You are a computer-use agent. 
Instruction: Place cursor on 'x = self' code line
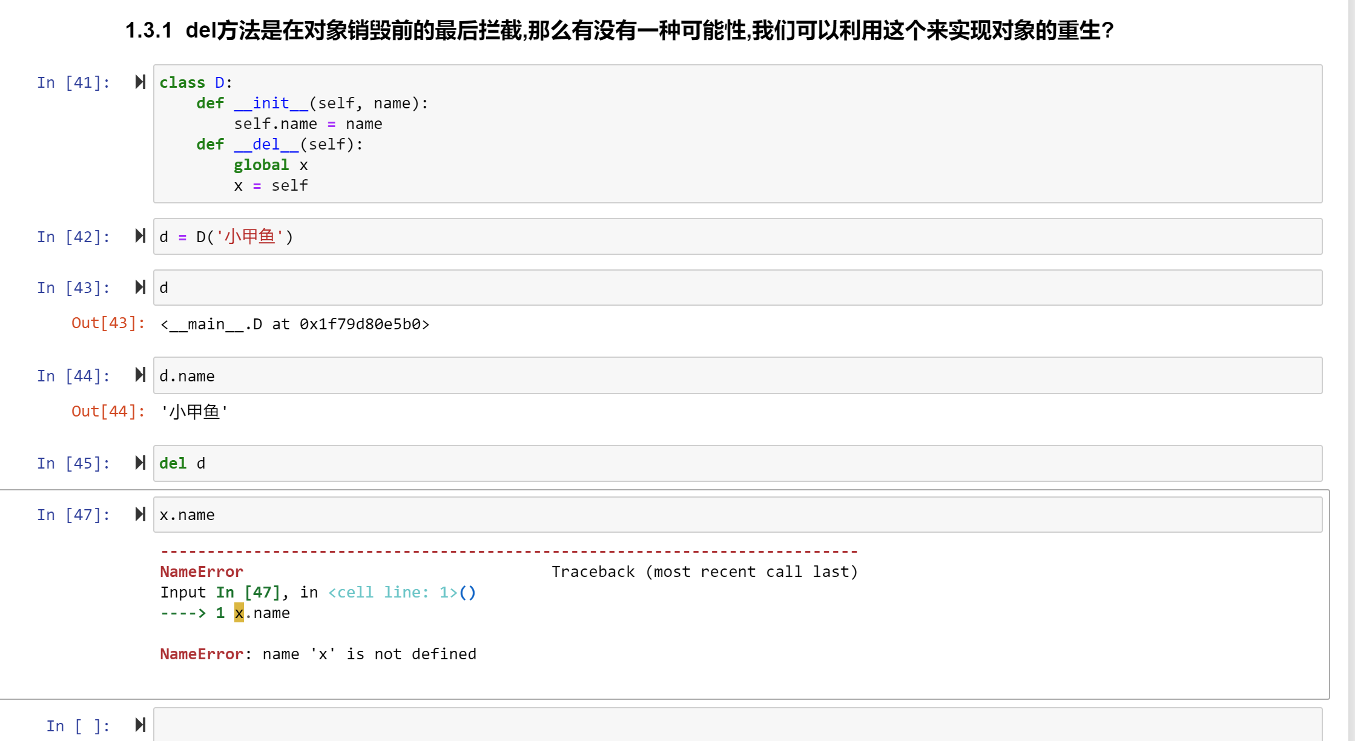(x=271, y=186)
